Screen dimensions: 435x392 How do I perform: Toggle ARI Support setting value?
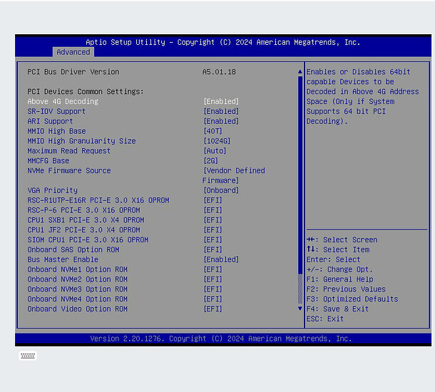coord(221,122)
